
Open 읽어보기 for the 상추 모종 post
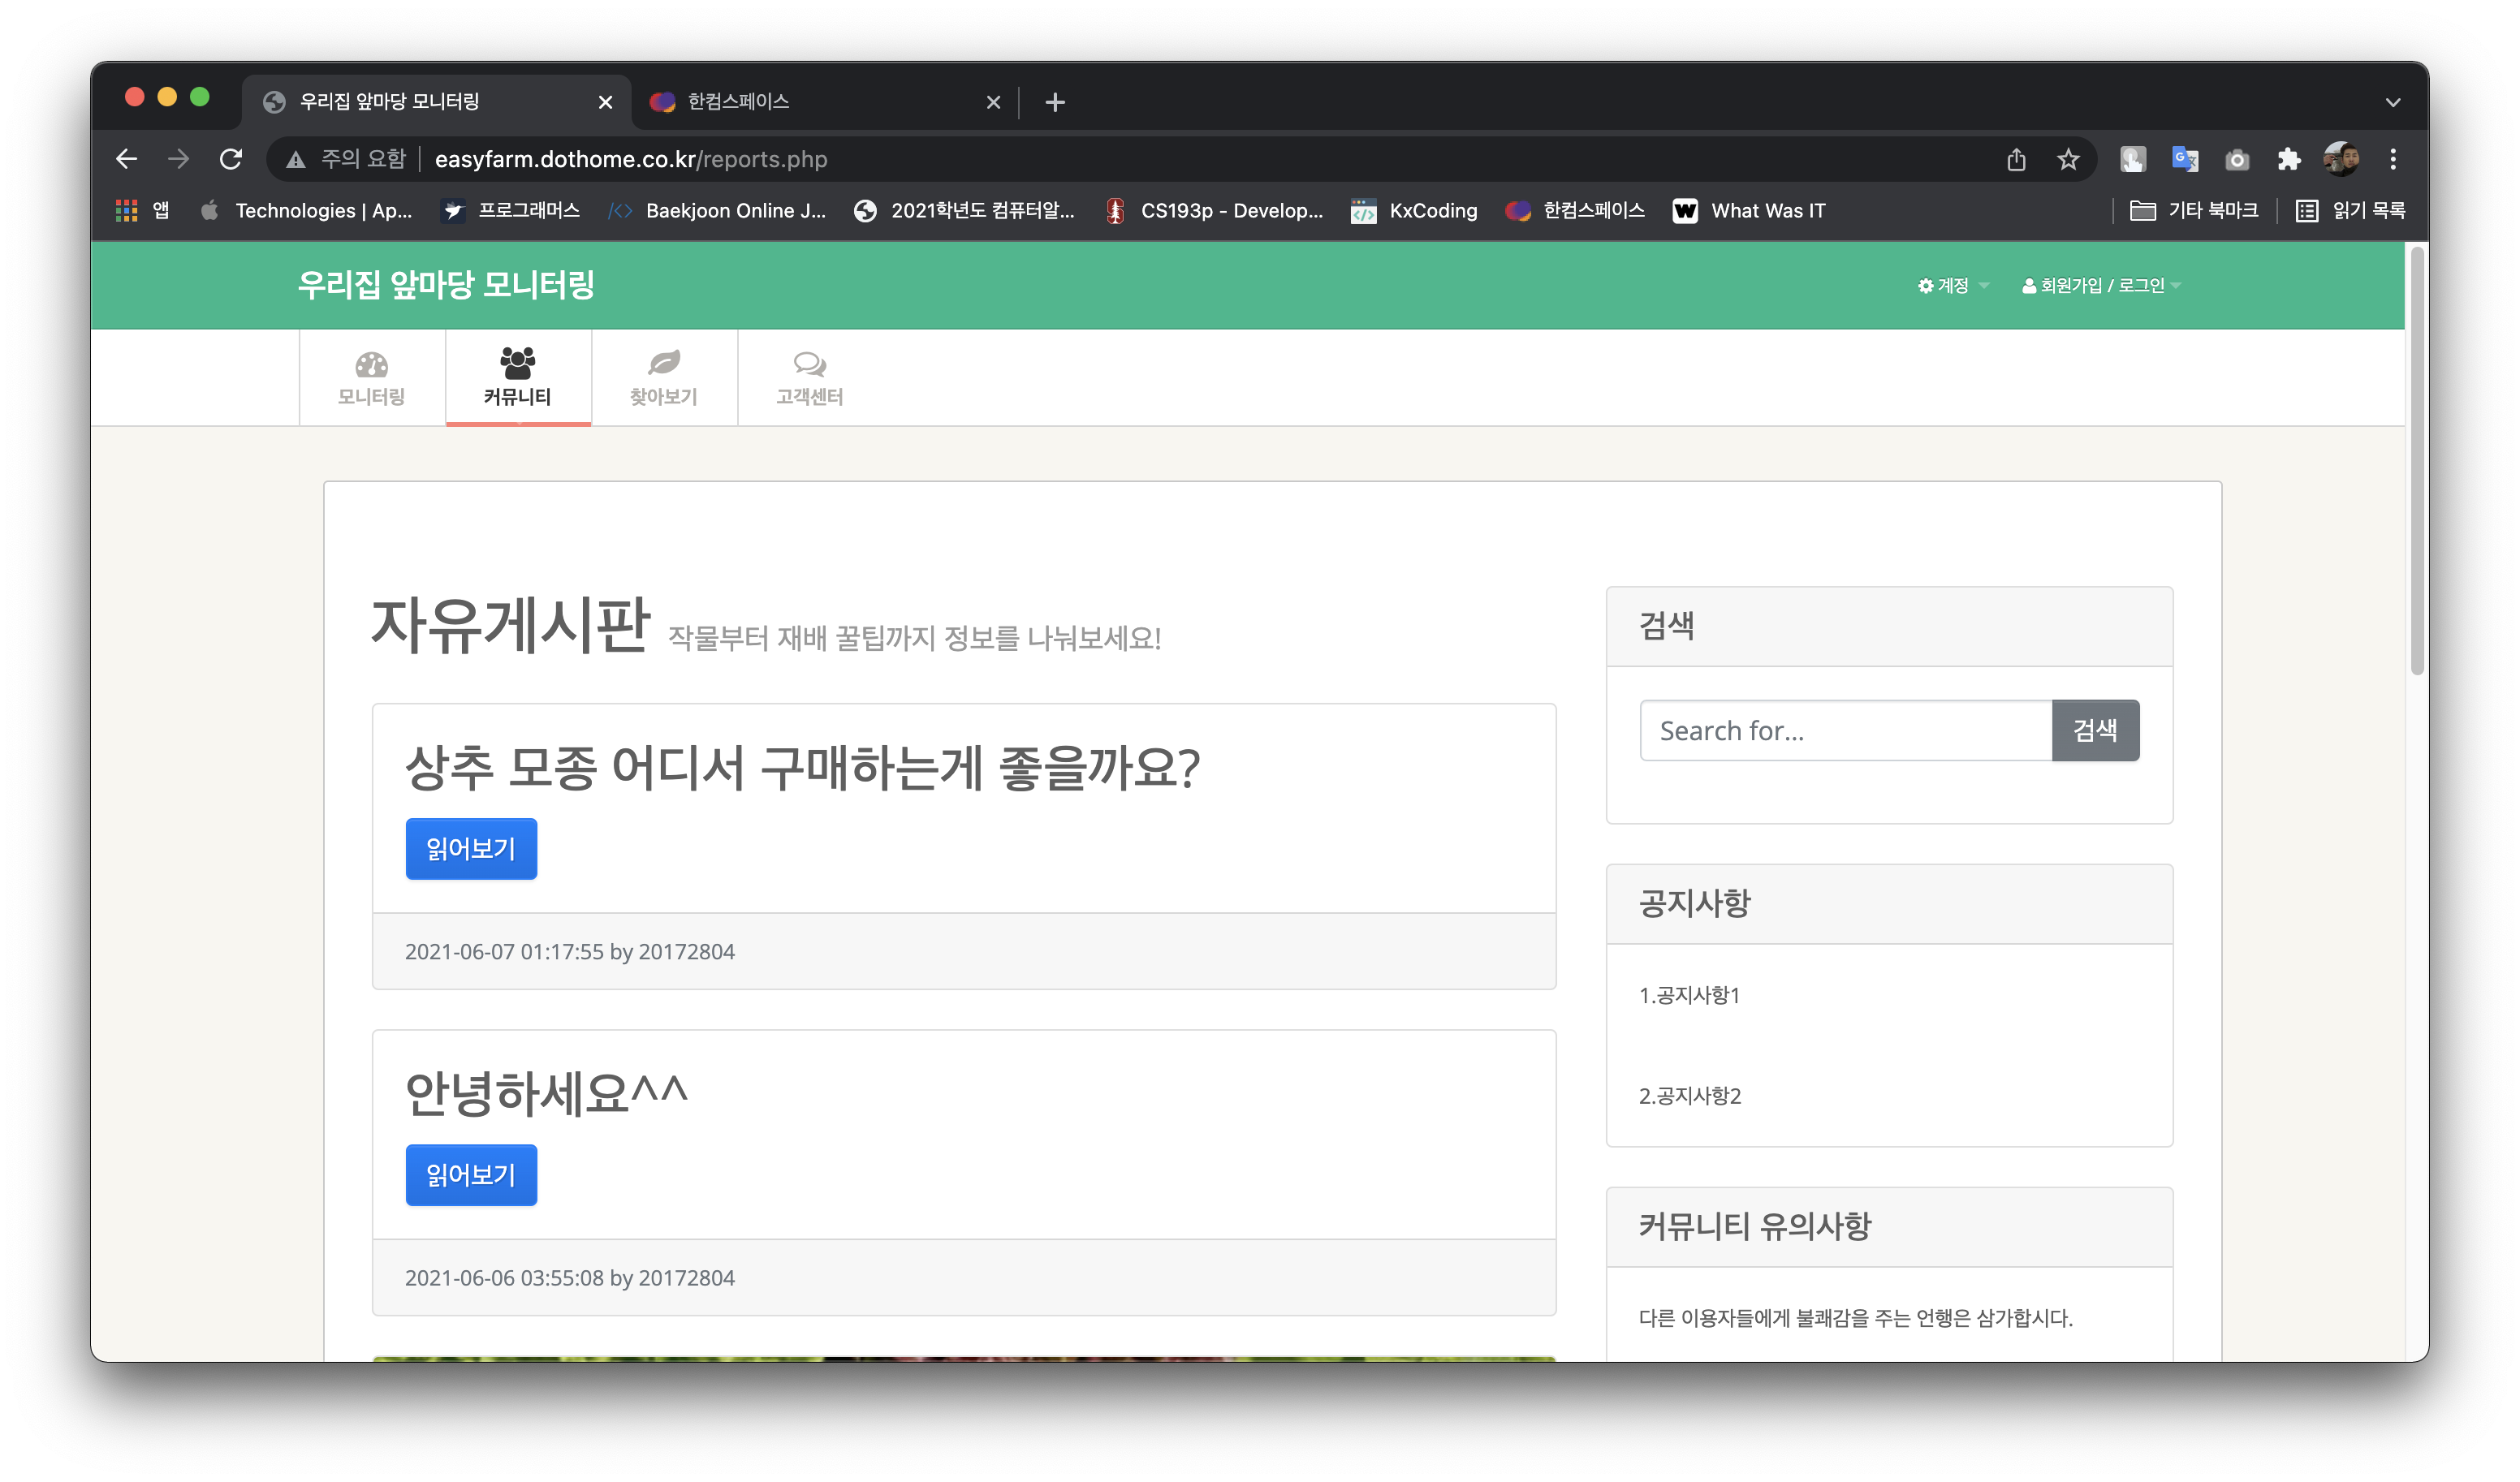click(x=470, y=848)
